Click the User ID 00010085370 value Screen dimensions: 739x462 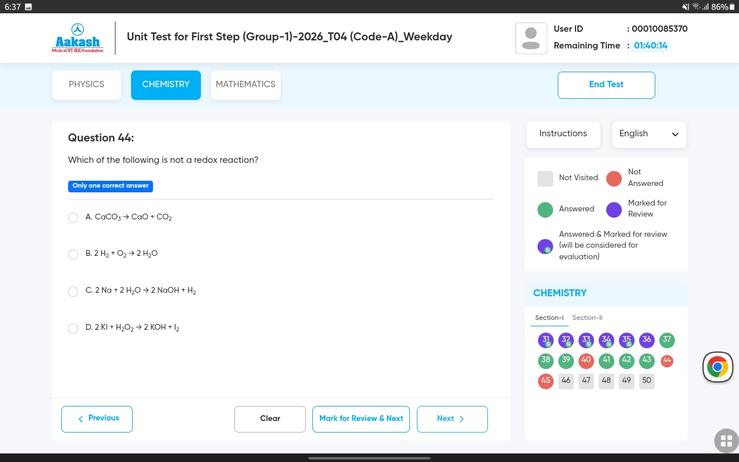click(x=659, y=29)
